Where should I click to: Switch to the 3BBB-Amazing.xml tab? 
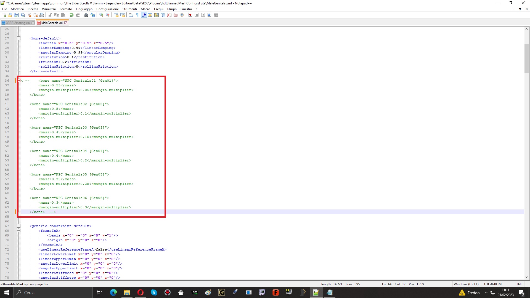click(18, 23)
